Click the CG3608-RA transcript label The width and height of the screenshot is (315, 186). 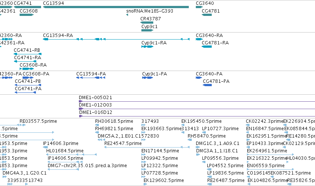(33, 65)
